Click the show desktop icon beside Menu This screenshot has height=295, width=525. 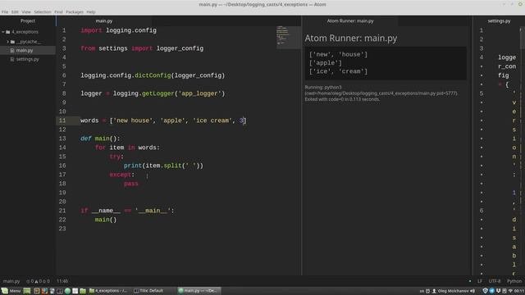tap(27, 291)
